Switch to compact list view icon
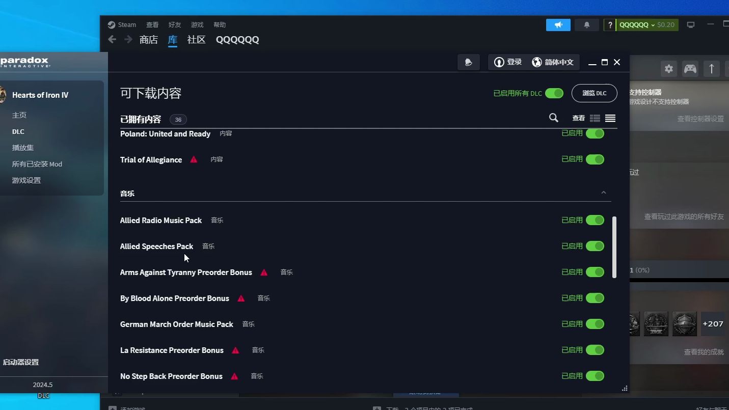Screen dimensions: 729x410 coord(610,118)
